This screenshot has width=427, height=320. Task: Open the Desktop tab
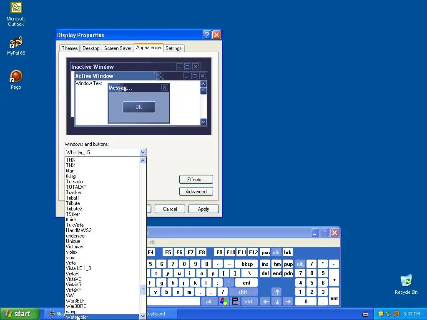click(91, 48)
